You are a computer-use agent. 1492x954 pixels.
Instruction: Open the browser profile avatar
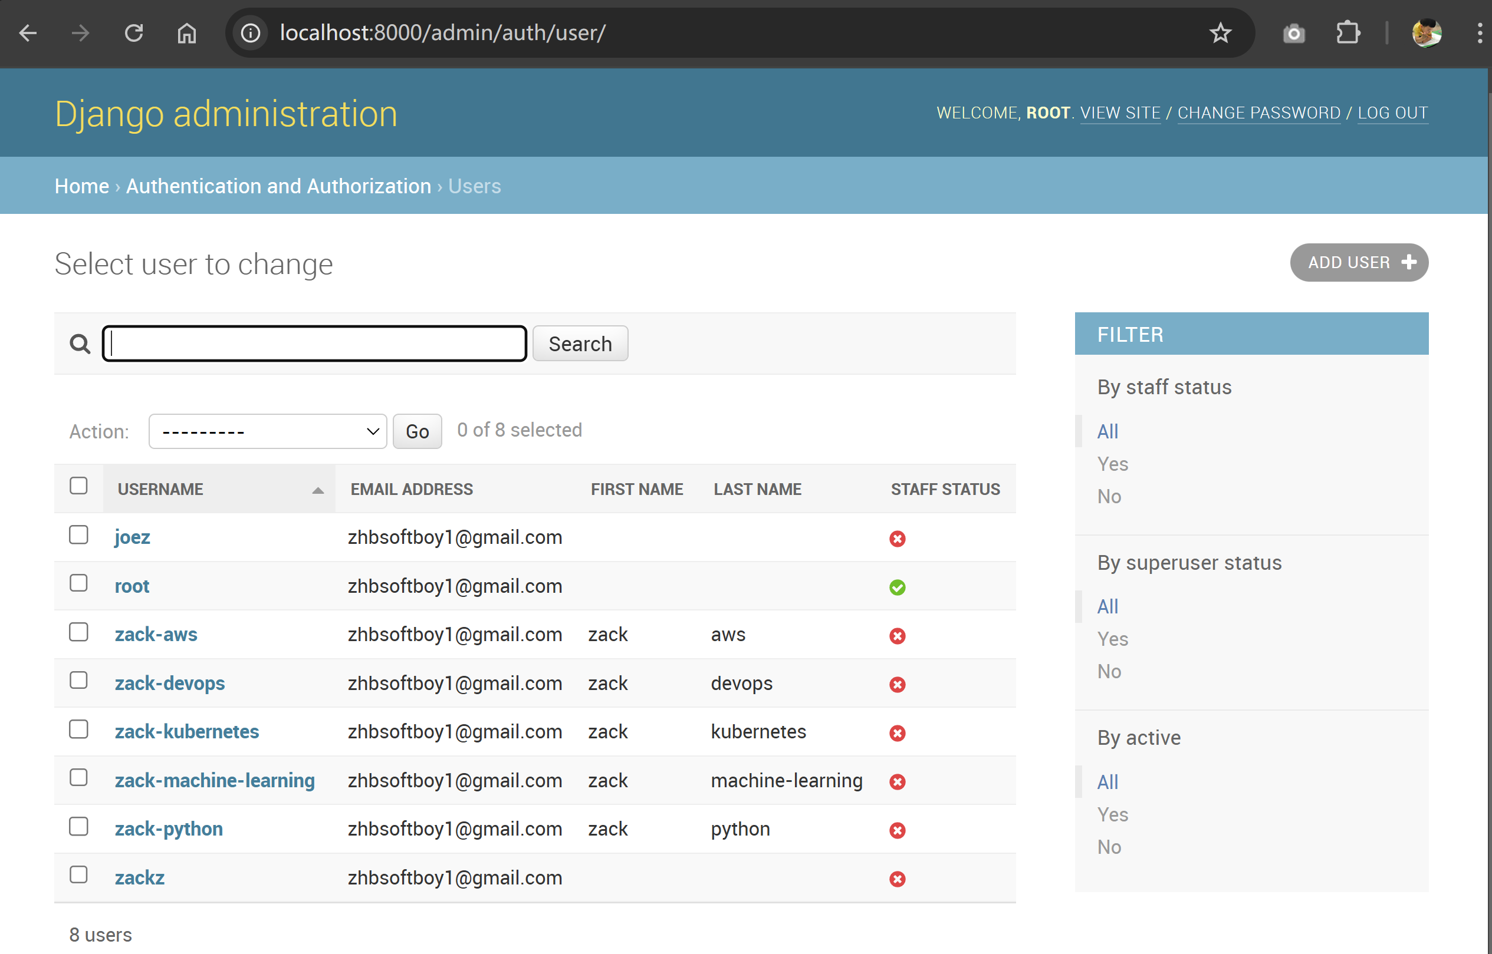(1427, 33)
